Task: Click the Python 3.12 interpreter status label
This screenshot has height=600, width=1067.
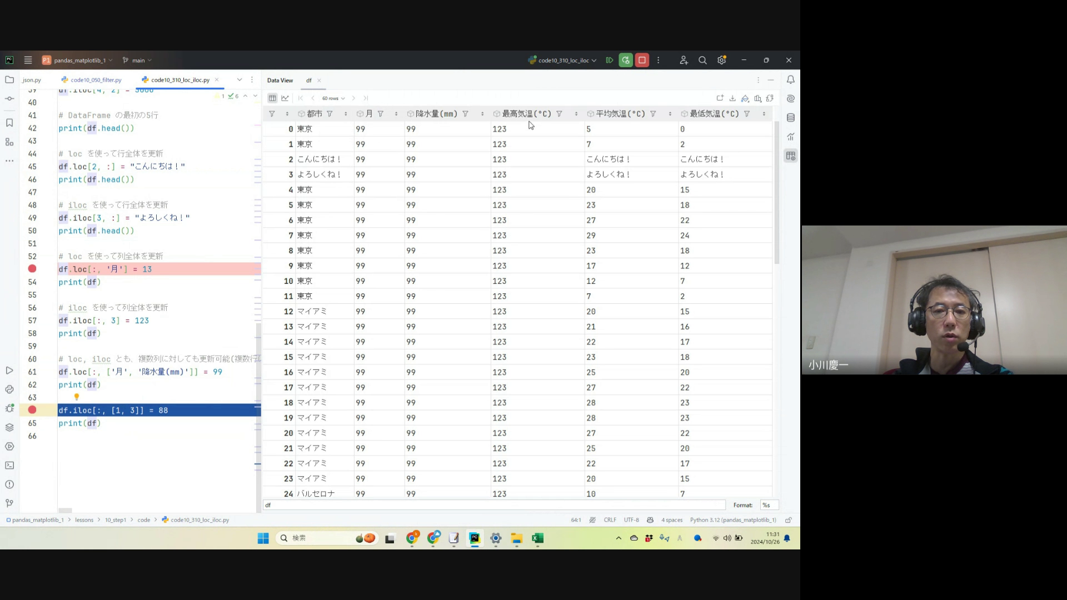Action: pyautogui.click(x=732, y=521)
